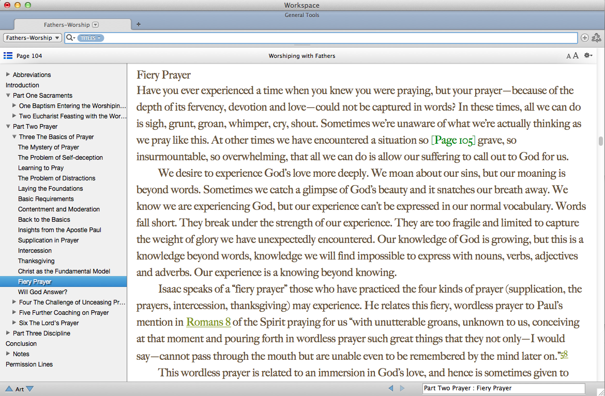Expand the Abbreviations section
605x396 pixels.
pos(8,74)
